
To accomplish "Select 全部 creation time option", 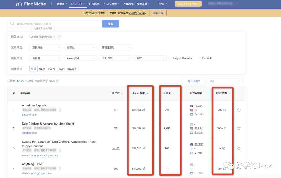I will click(x=33, y=69).
